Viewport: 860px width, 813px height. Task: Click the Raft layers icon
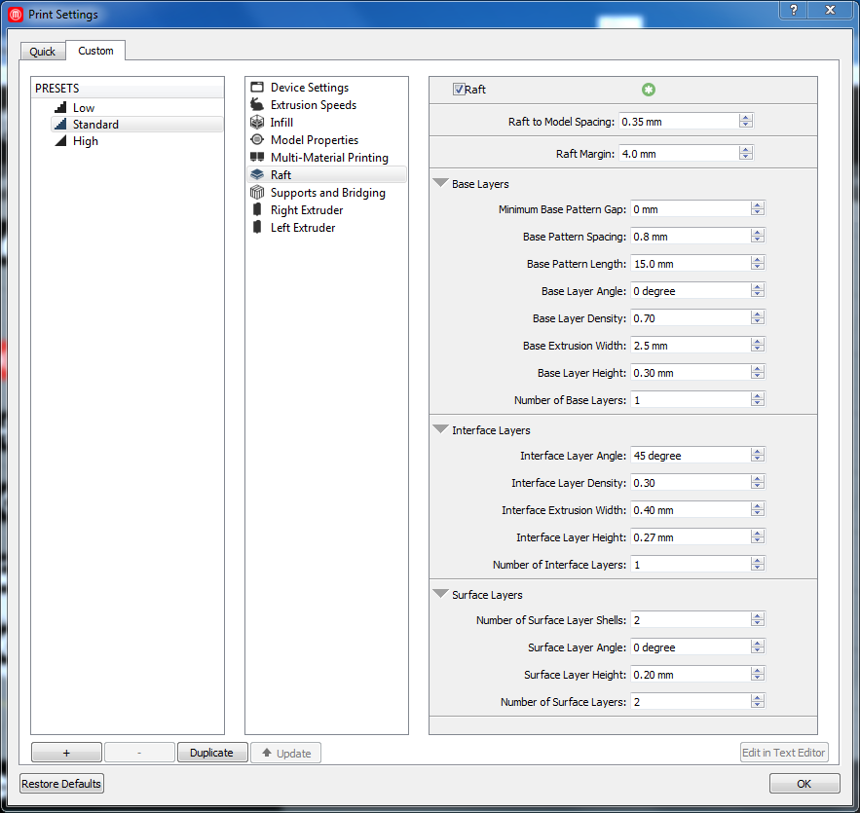click(x=257, y=174)
